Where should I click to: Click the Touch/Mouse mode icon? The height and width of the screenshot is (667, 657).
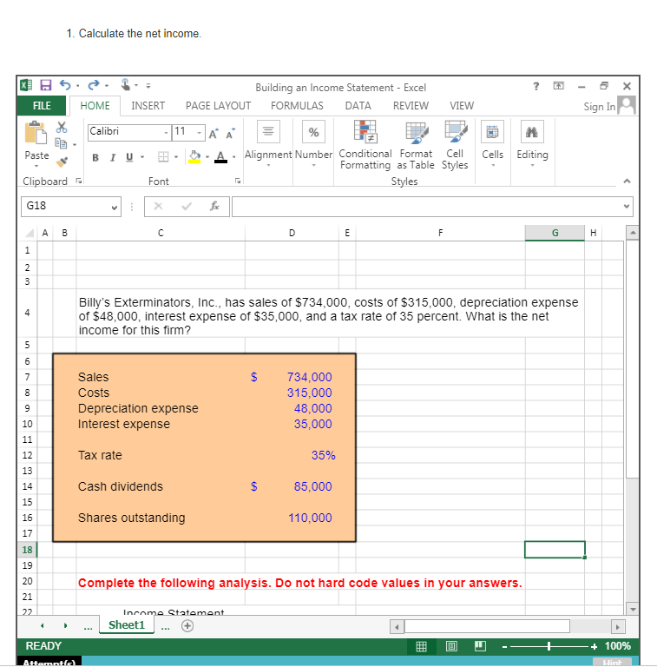[125, 84]
